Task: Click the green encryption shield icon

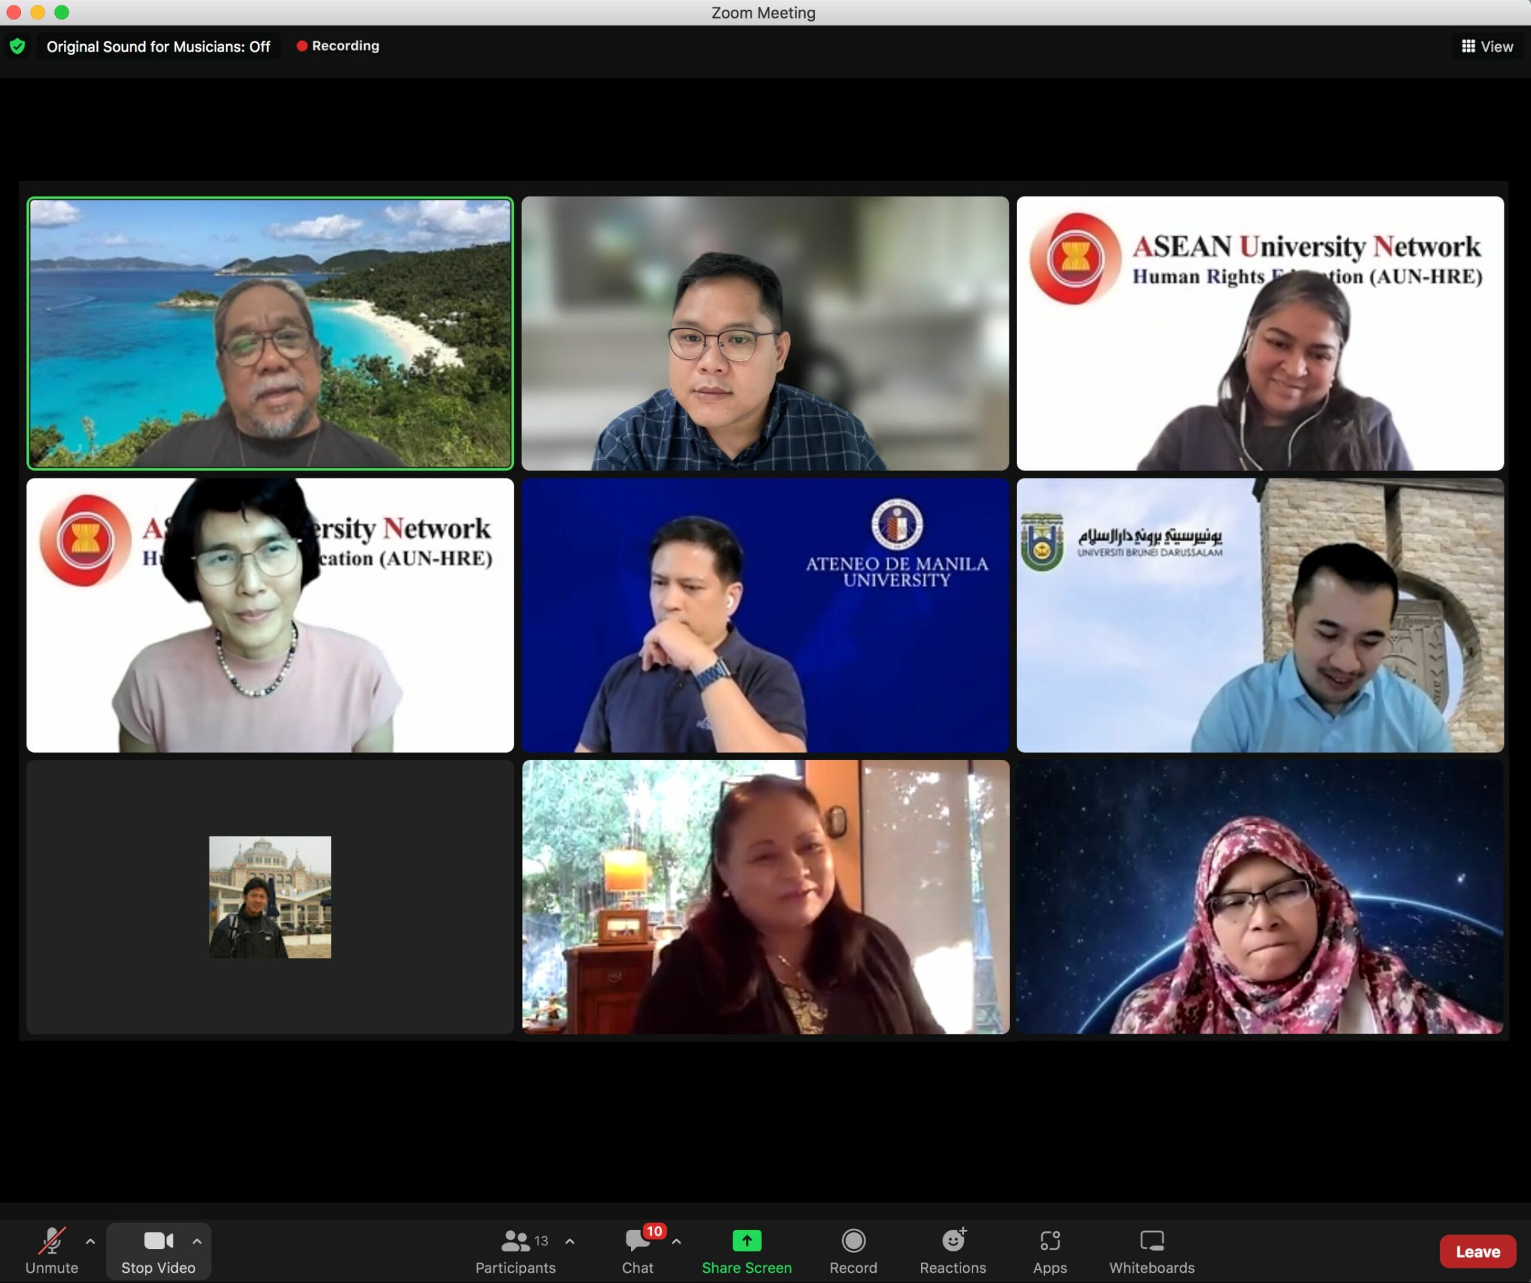Action: point(17,47)
